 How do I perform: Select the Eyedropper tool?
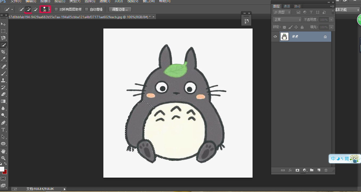(3, 59)
